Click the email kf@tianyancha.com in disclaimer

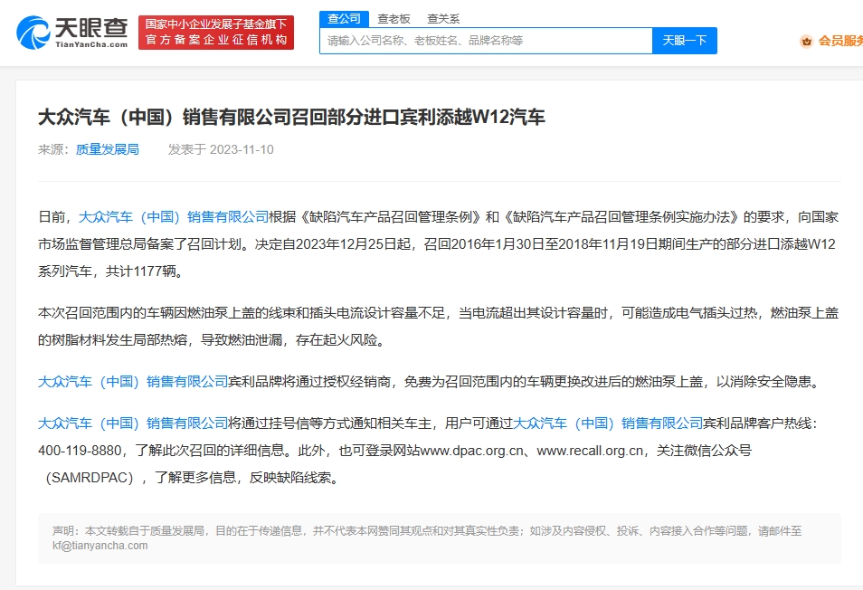[100, 546]
